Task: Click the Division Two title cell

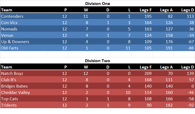Action: tap(97, 61)
